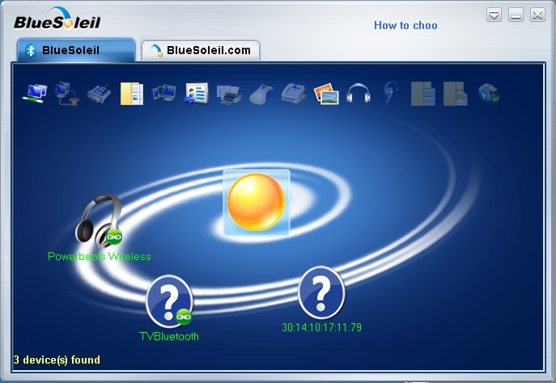Image resolution: width=556 pixels, height=383 pixels.
Task: Select the Object Push business card icon
Action: tap(196, 94)
